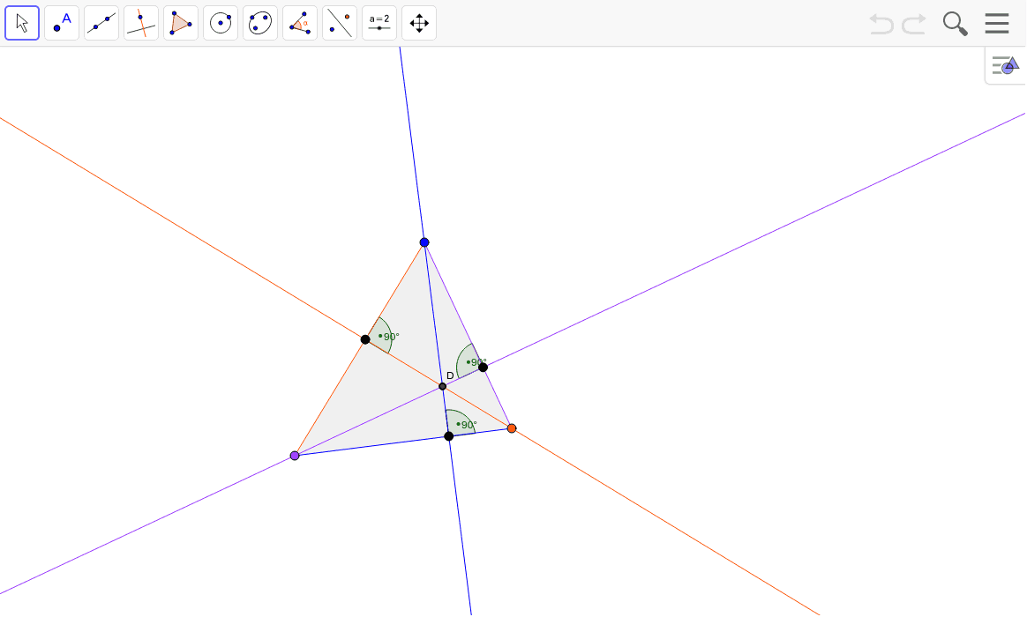Open the search magnifier
1027x617 pixels.
click(x=955, y=24)
